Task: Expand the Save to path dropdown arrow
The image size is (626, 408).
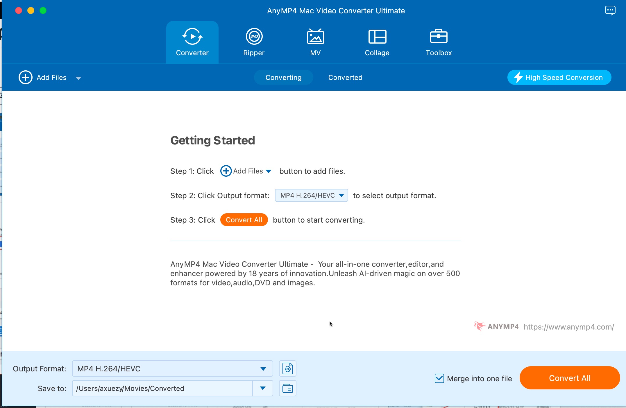Action: pos(263,388)
